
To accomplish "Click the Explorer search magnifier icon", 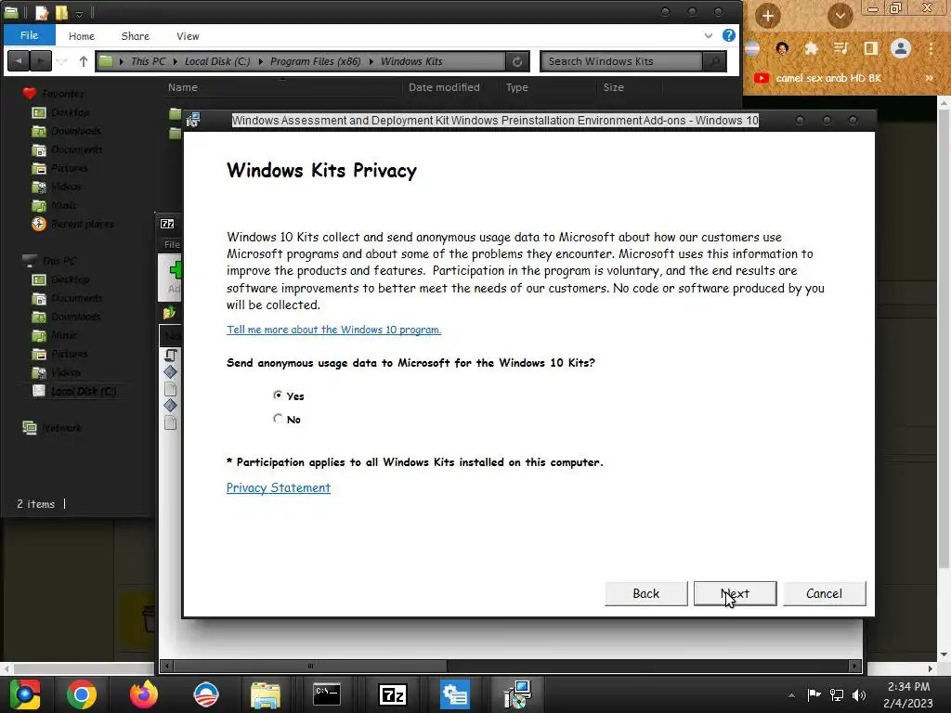I will pos(714,61).
